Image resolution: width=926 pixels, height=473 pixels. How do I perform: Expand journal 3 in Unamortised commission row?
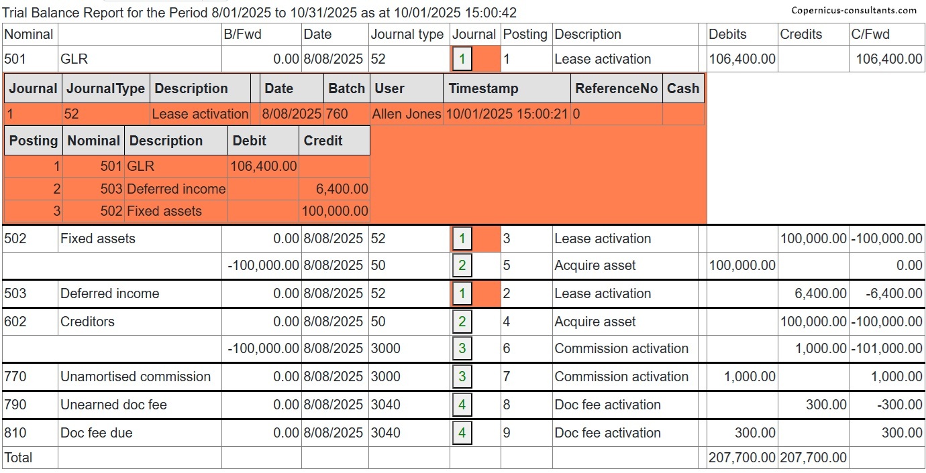click(462, 377)
